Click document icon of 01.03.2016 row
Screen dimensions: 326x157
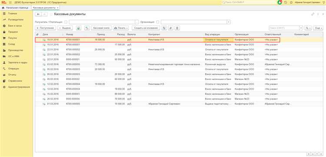[44, 104]
